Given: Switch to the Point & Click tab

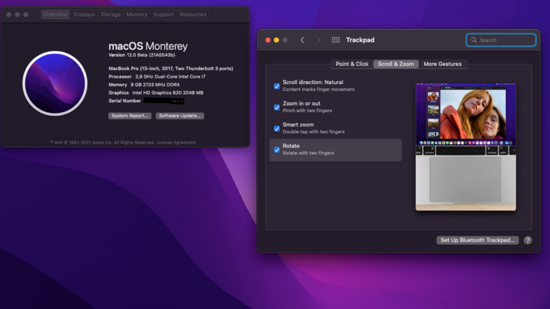Looking at the screenshot, I should click(352, 64).
